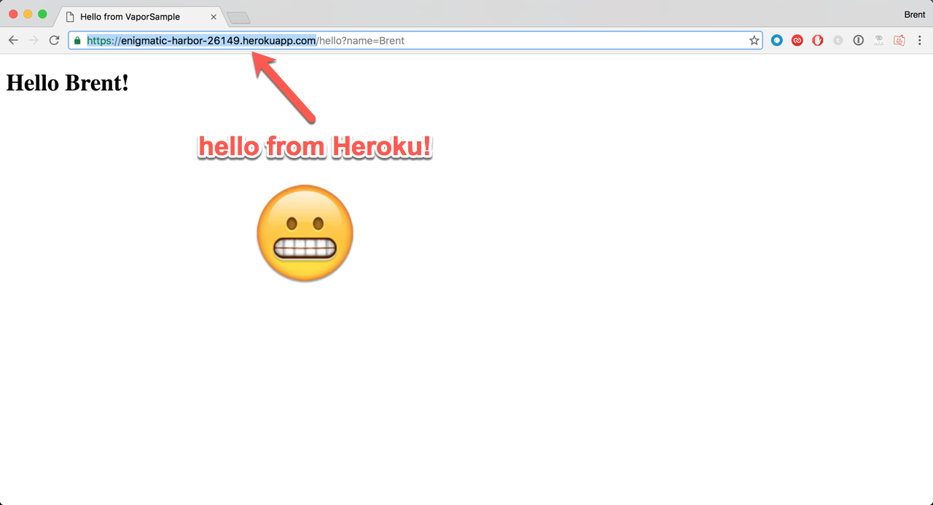Click the Hello Brent! heading text

(x=67, y=82)
